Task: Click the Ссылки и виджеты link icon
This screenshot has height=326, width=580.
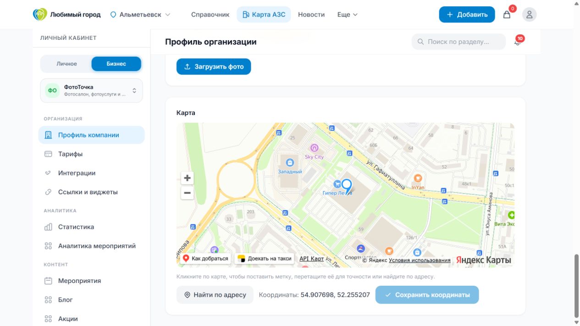Action: 48,192
